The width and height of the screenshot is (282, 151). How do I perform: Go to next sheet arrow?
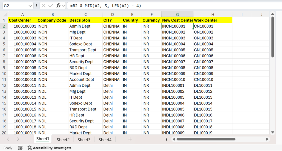click(18, 139)
